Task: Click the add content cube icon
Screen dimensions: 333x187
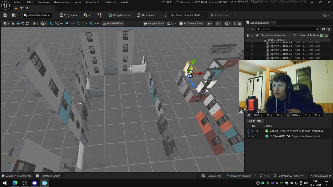Action: click(87, 15)
